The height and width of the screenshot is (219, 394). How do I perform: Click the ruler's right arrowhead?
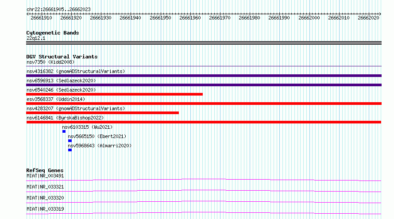click(380, 14)
